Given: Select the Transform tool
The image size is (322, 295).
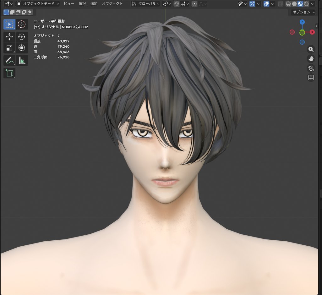Looking at the screenshot, I should point(22,48).
